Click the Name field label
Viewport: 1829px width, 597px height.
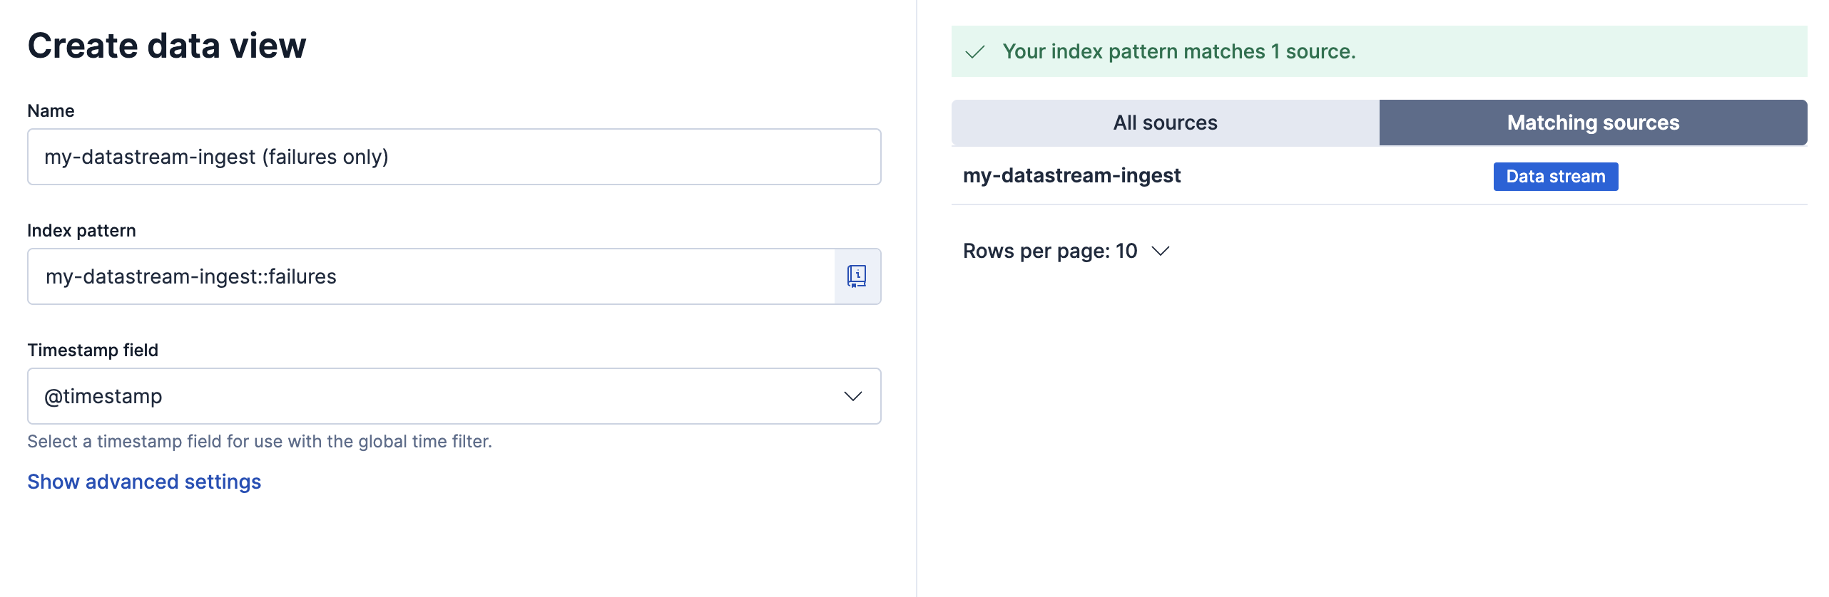[x=51, y=110]
